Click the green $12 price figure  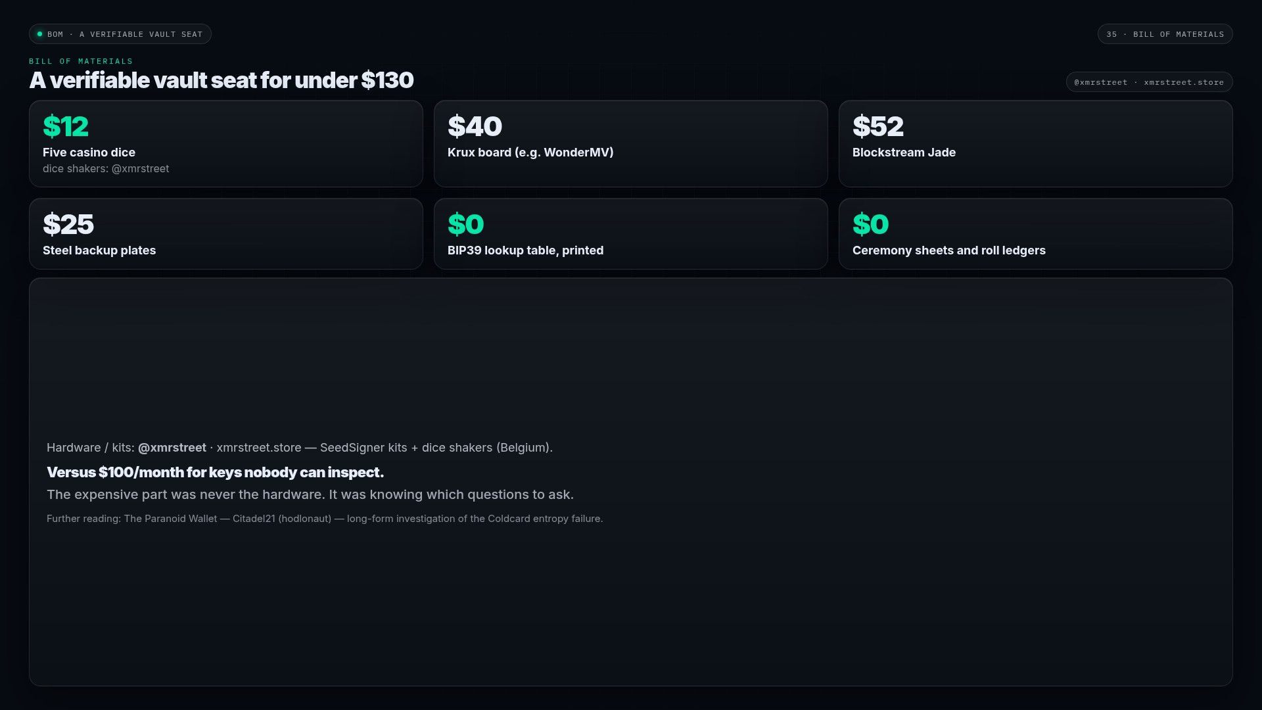pos(66,126)
